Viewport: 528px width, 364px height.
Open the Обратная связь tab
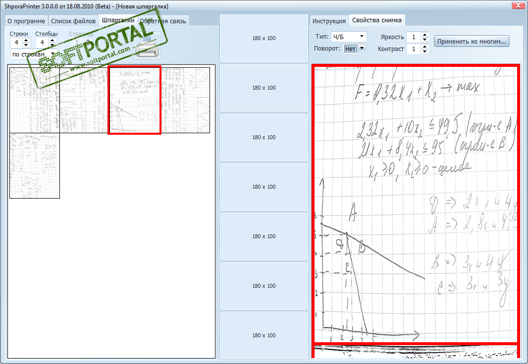[x=163, y=21]
